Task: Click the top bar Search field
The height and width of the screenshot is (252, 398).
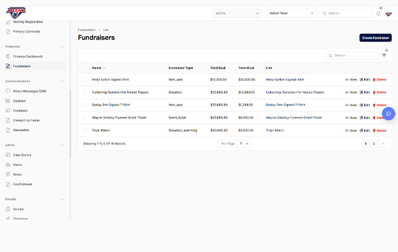Action: (x=346, y=13)
